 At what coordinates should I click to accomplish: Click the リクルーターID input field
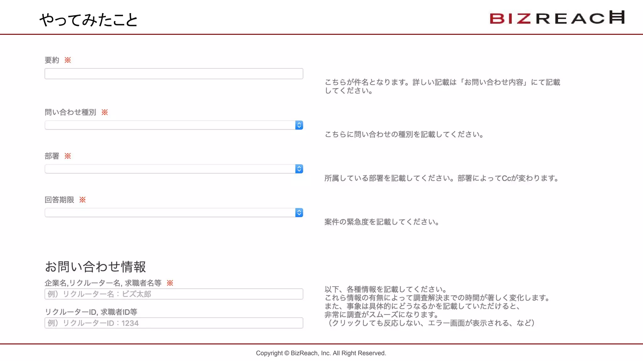pos(174,323)
